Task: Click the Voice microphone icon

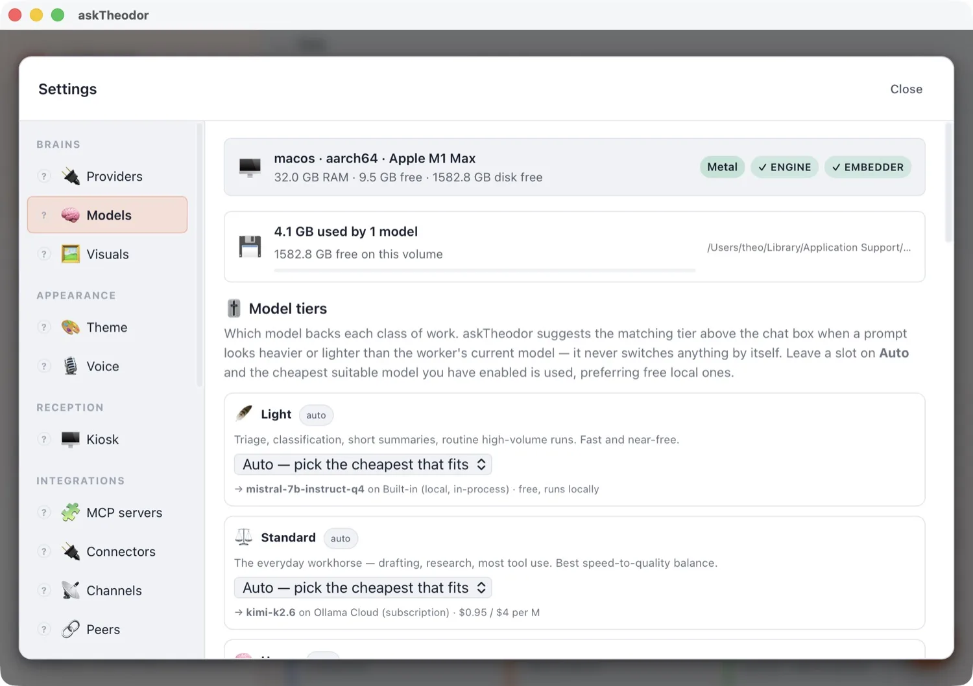Action: click(x=71, y=366)
